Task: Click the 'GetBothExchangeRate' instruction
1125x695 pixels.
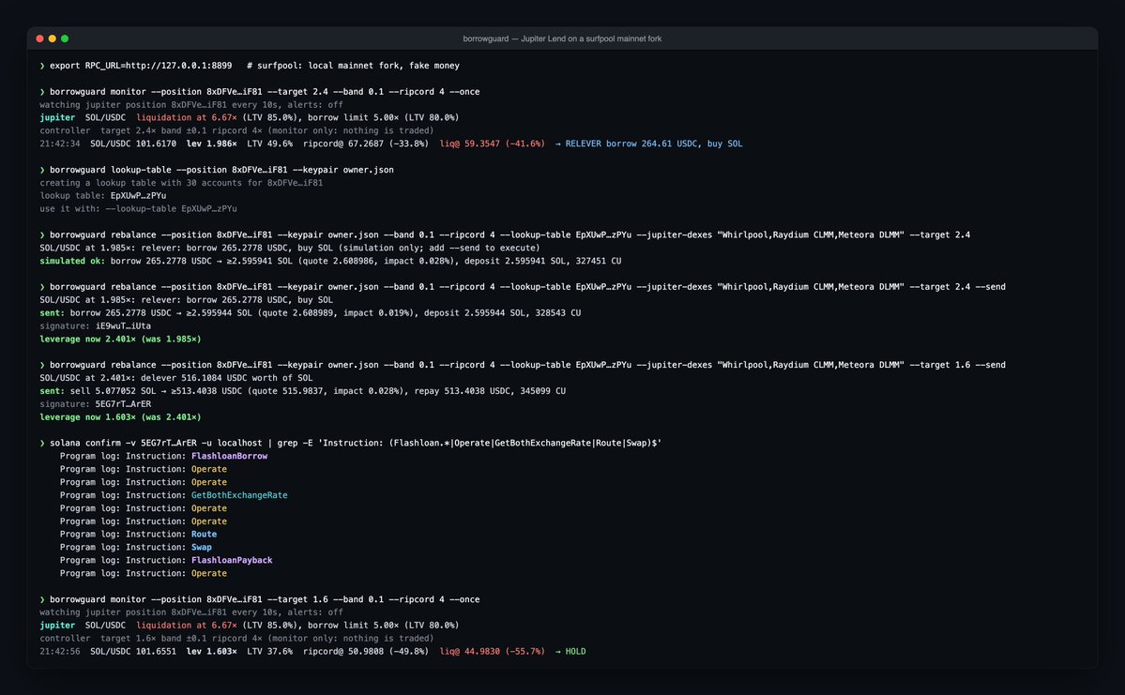Action: [239, 495]
